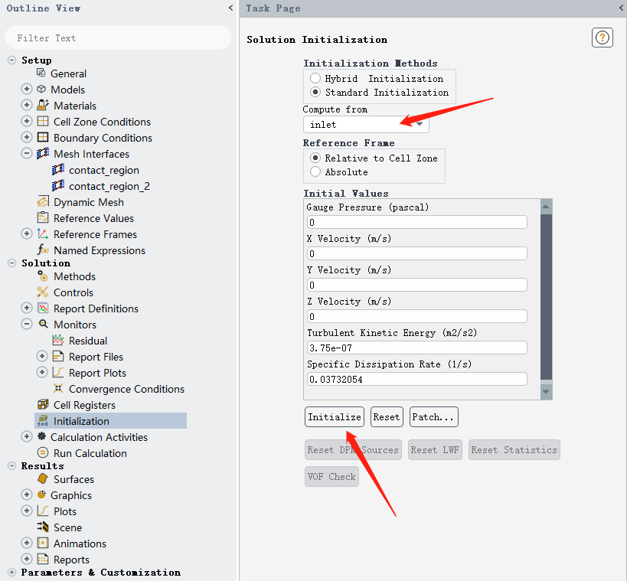Click the Boundary Conditions grid icon
The image size is (627, 581).
pos(43,138)
